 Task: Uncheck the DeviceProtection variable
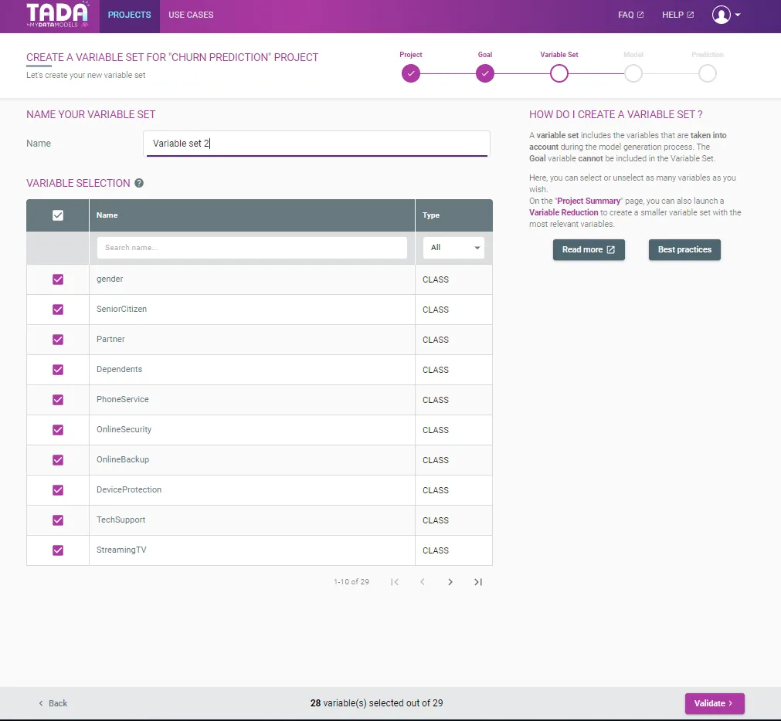(58, 490)
